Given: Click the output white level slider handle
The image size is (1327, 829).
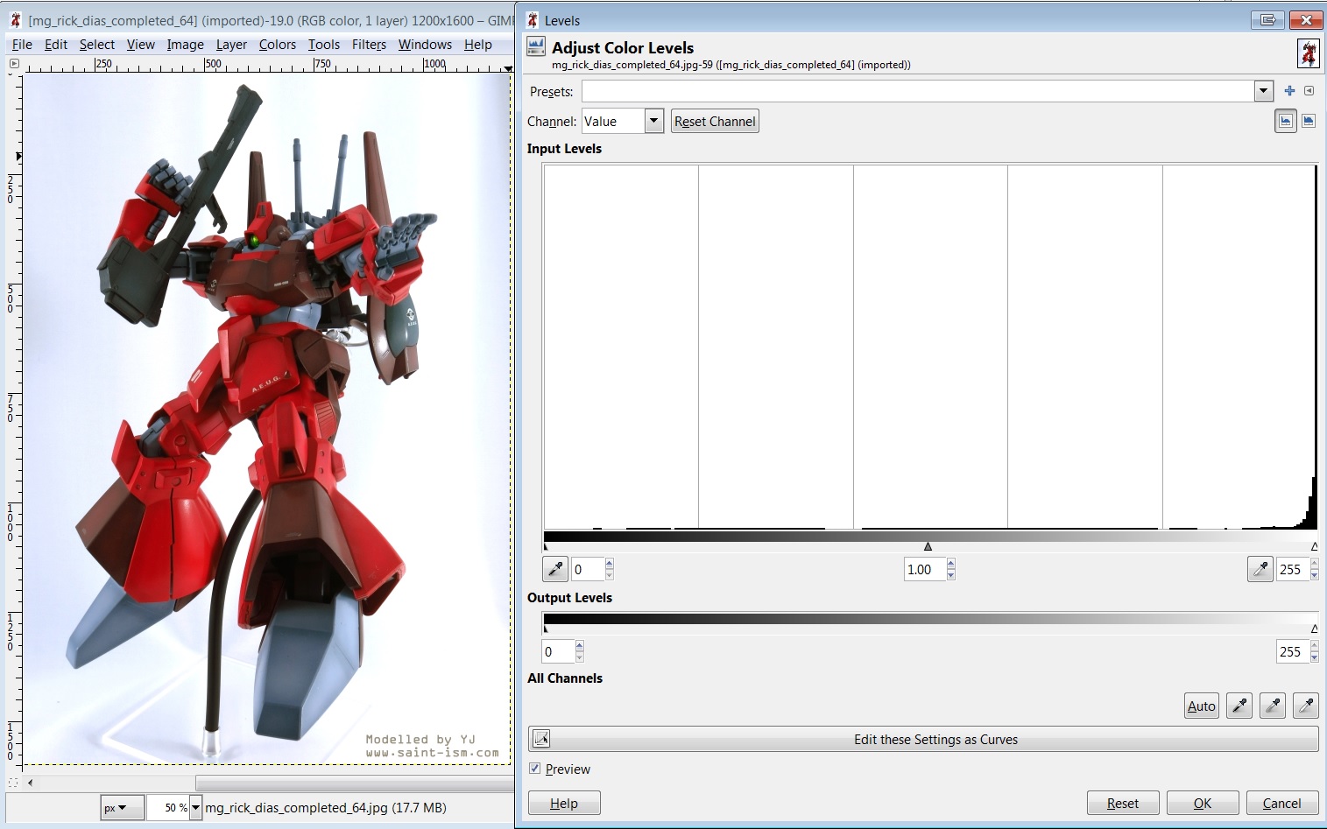Looking at the screenshot, I should pos(1314,629).
